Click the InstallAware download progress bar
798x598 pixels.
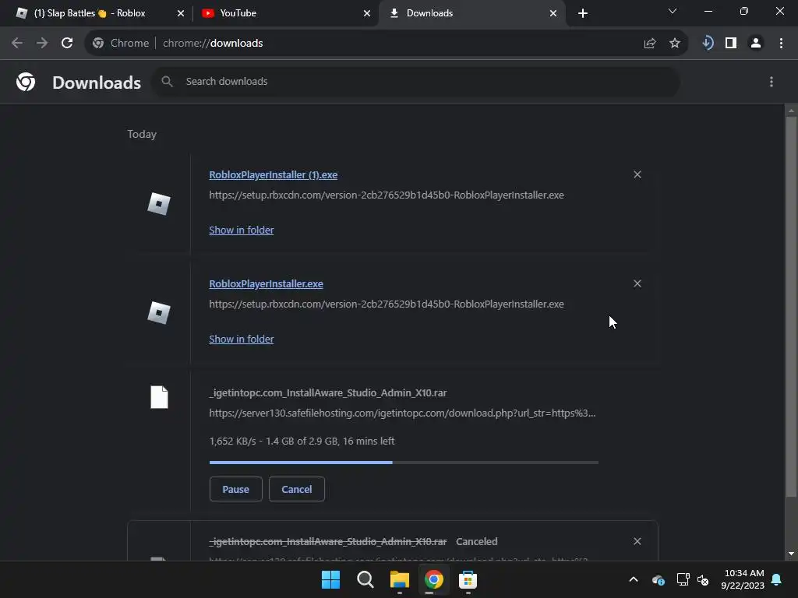click(404, 463)
